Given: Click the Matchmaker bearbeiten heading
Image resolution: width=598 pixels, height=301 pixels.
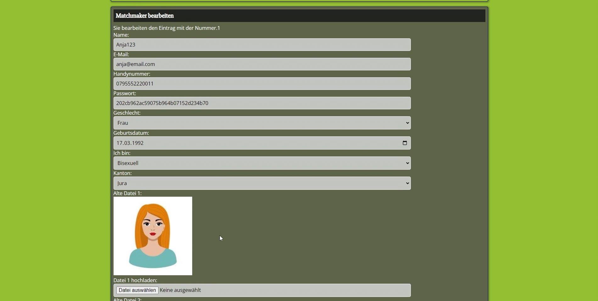Looking at the screenshot, I should click(x=145, y=16).
